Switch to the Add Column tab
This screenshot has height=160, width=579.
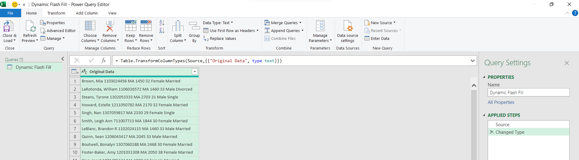click(87, 13)
